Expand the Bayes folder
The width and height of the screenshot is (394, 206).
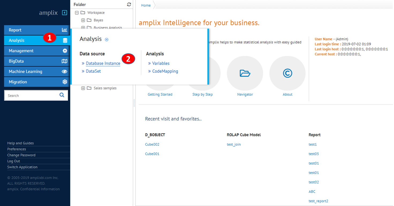click(83, 20)
